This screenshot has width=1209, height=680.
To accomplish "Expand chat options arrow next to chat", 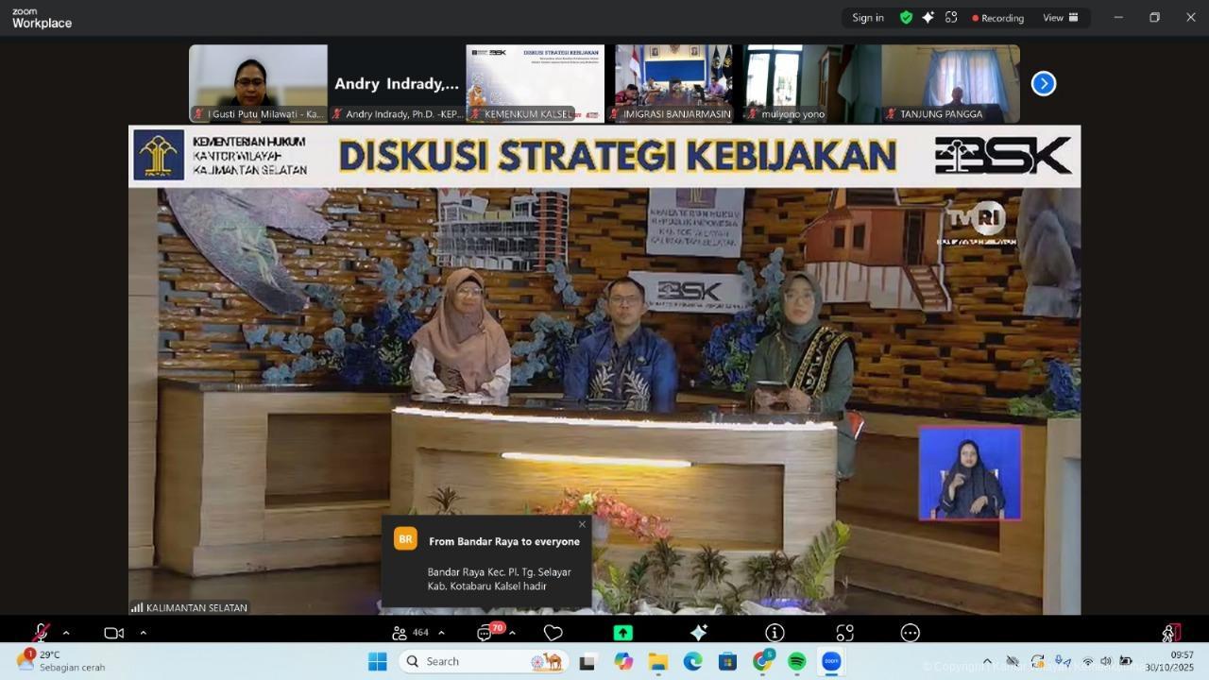I will (512, 633).
